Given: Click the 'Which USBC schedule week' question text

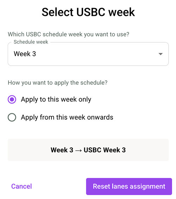Looking at the screenshot, I should pyautogui.click(x=69, y=34).
